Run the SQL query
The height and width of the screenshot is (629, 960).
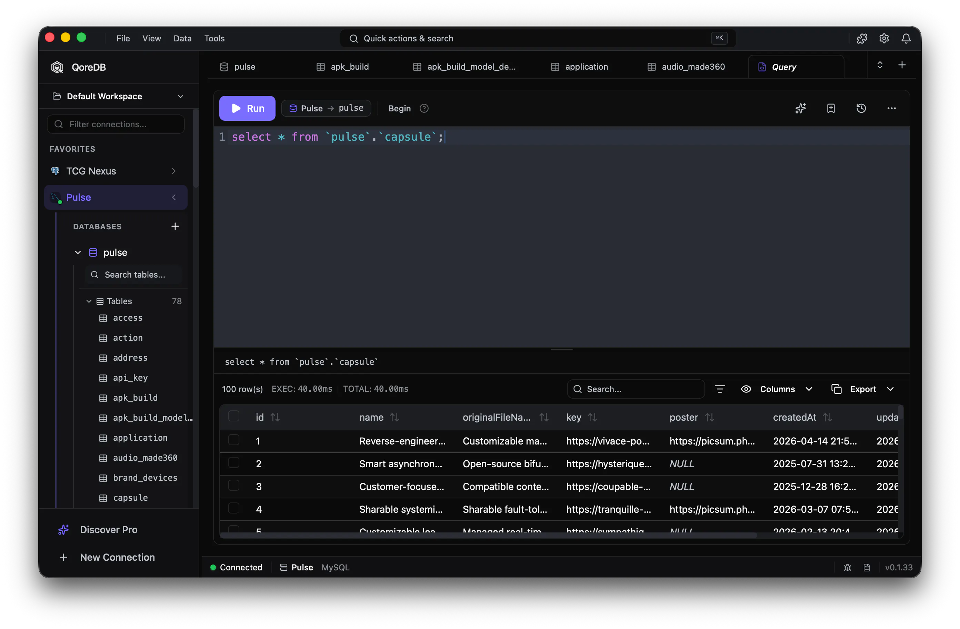(247, 108)
